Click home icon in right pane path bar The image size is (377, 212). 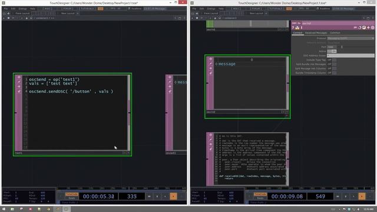[220, 18]
